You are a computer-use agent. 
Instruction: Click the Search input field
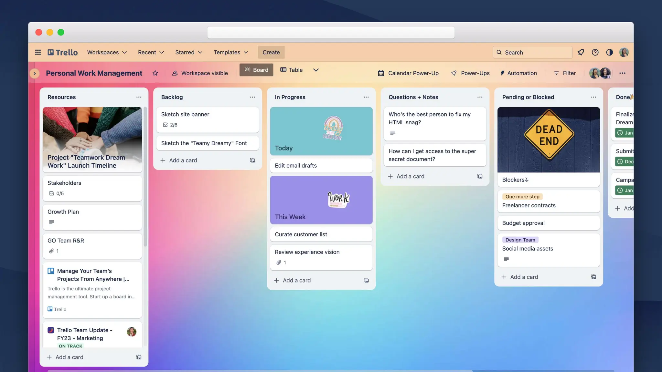[533, 52]
